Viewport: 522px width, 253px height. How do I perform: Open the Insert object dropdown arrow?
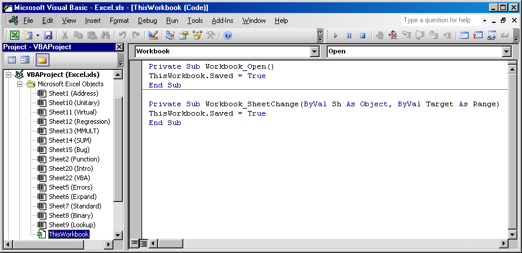pyautogui.click(x=38, y=35)
